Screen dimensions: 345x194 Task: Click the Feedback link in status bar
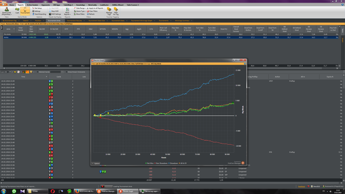302,186
